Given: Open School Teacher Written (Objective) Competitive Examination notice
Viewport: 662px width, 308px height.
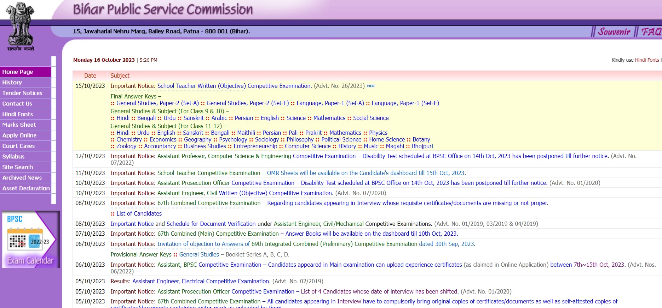Looking at the screenshot, I should (234, 86).
